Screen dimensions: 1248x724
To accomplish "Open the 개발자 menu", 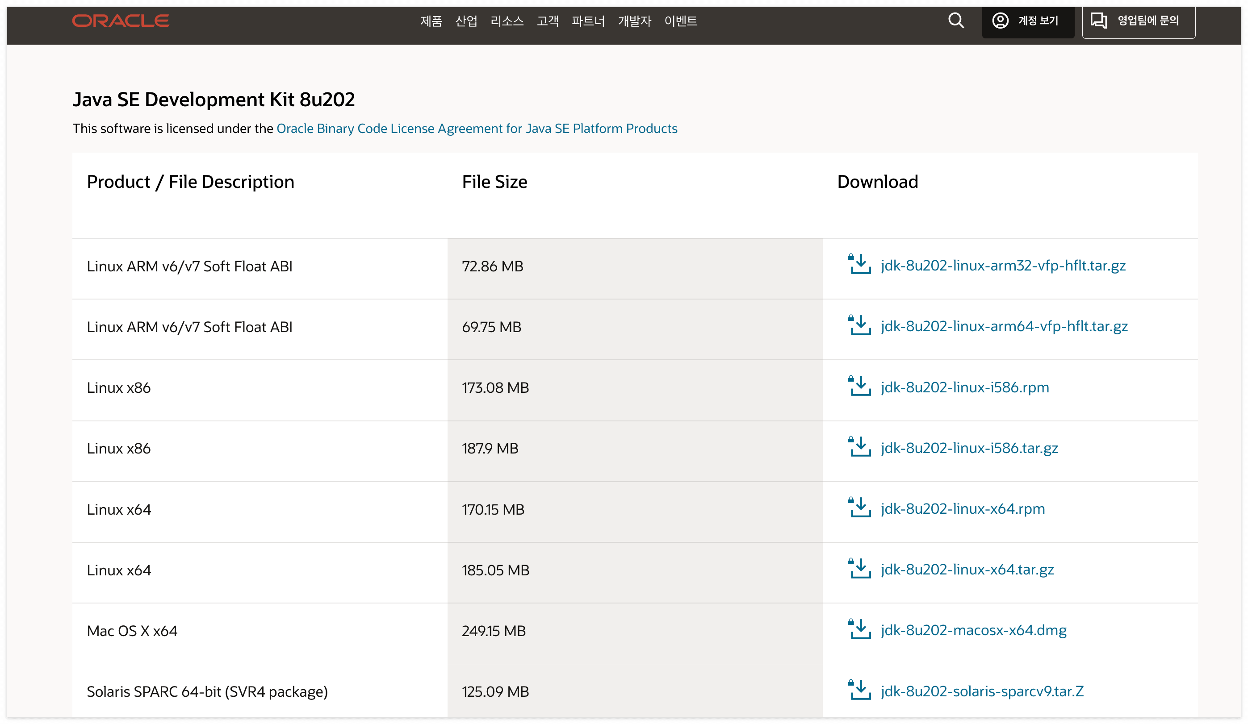I will (x=634, y=21).
